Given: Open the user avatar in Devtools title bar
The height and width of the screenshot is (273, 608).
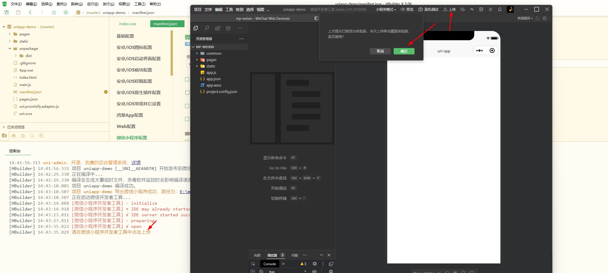Looking at the screenshot, I should tap(510, 9).
